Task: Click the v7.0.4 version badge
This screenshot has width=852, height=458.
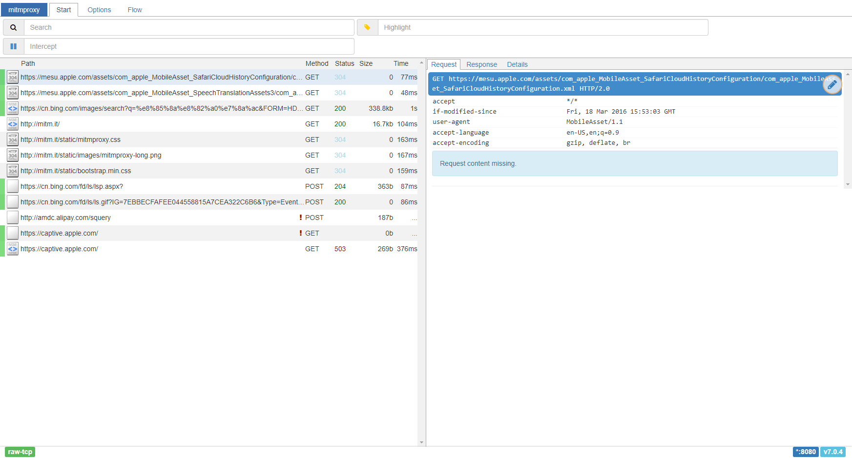Action: click(833, 452)
